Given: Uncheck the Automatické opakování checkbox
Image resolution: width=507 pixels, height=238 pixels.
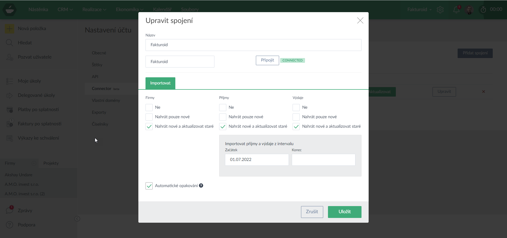Looking at the screenshot, I should click(149, 186).
